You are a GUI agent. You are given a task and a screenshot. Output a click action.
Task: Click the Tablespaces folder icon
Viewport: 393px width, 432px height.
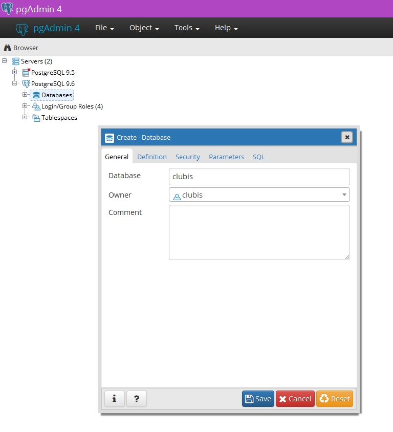tap(36, 118)
